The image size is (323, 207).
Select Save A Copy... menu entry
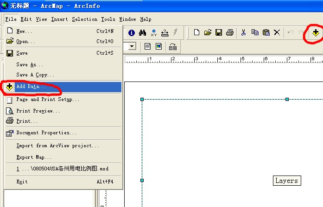(x=63, y=75)
